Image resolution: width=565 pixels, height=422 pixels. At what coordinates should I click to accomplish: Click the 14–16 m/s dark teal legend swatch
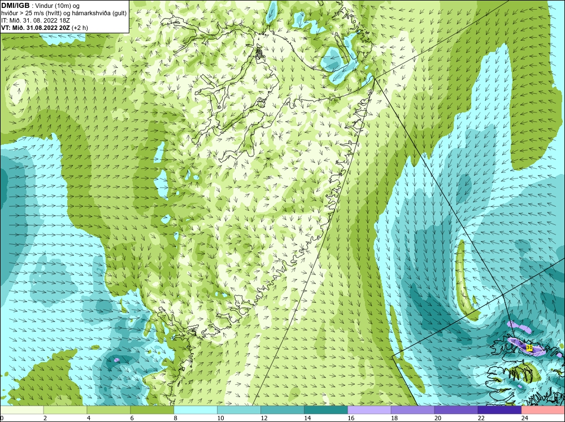click(326, 410)
